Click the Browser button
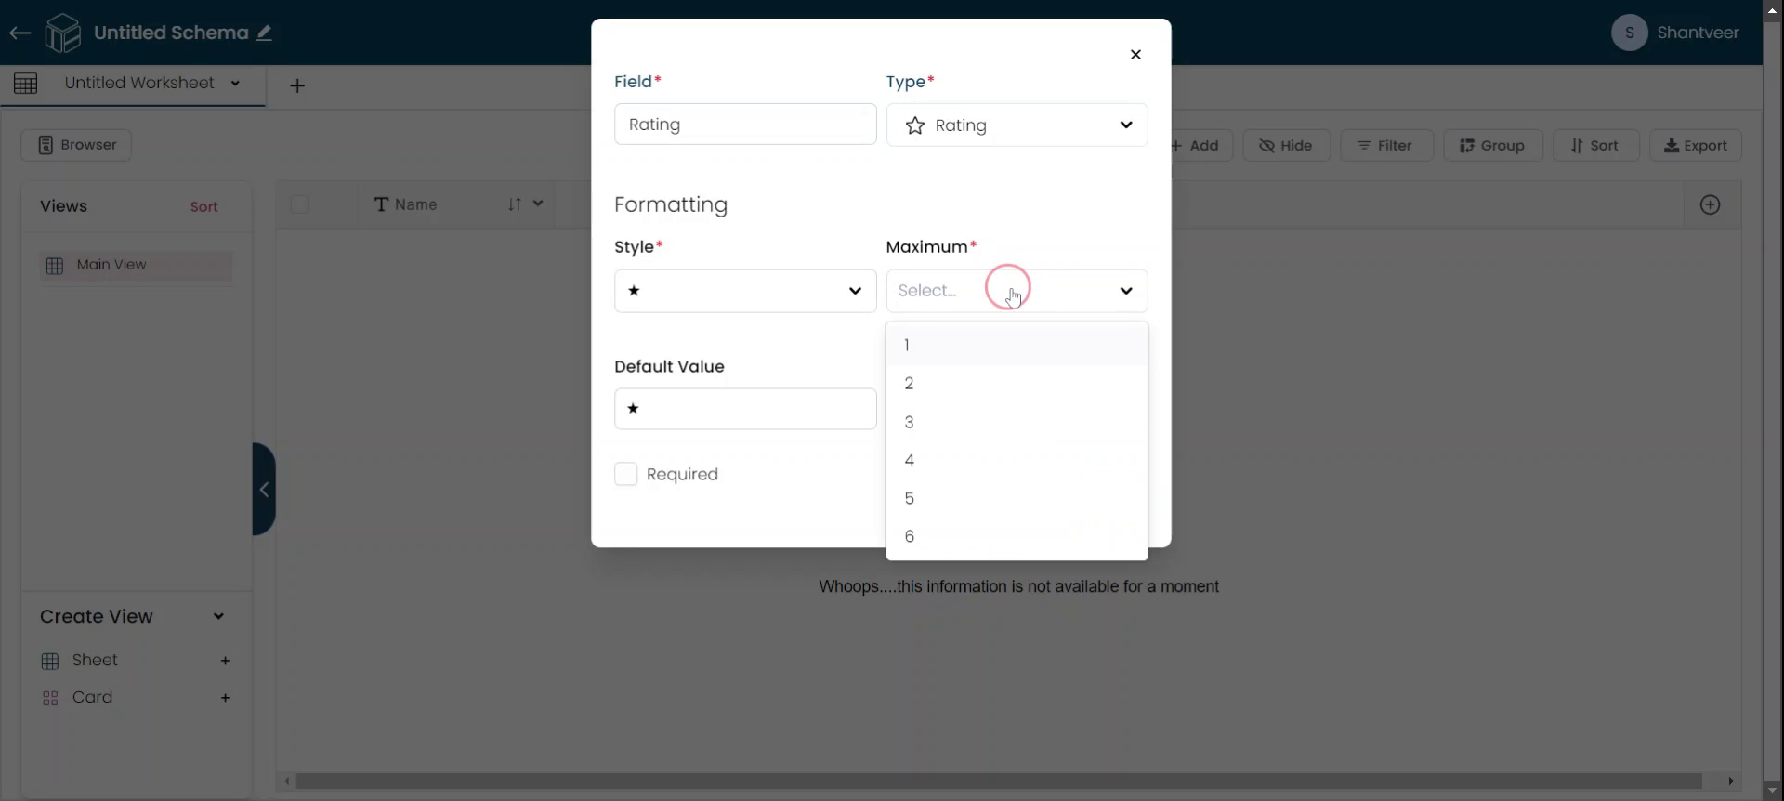Image resolution: width=1784 pixels, height=801 pixels. (x=76, y=145)
